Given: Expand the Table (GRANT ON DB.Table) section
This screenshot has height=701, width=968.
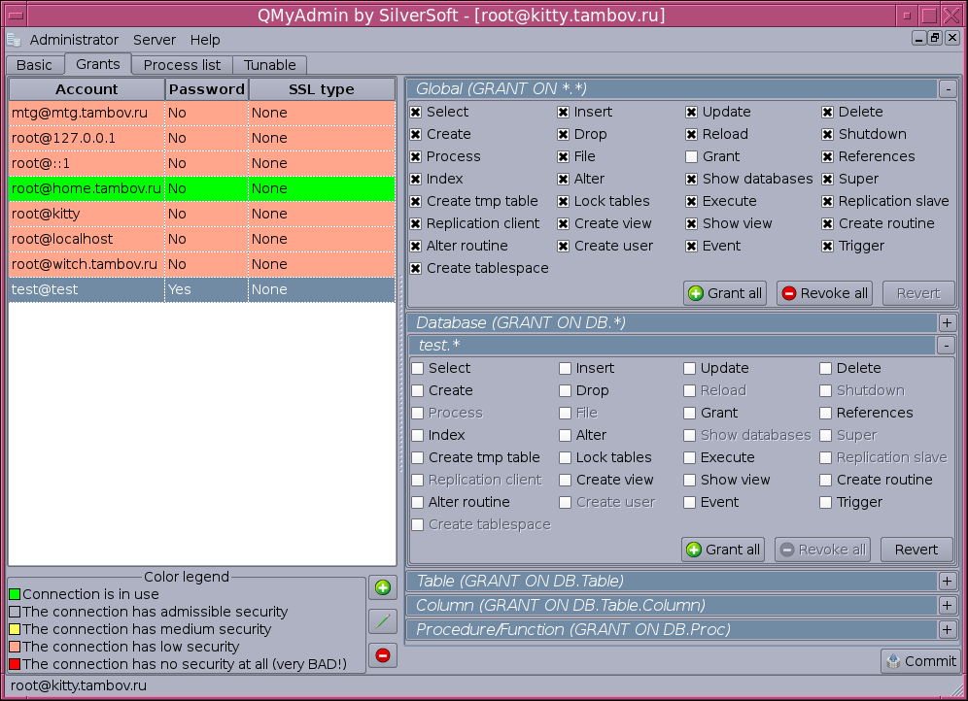Looking at the screenshot, I should [x=947, y=581].
